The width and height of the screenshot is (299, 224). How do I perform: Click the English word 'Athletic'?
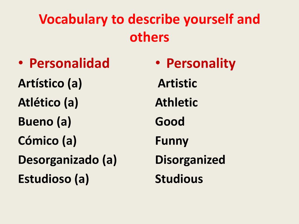(176, 102)
